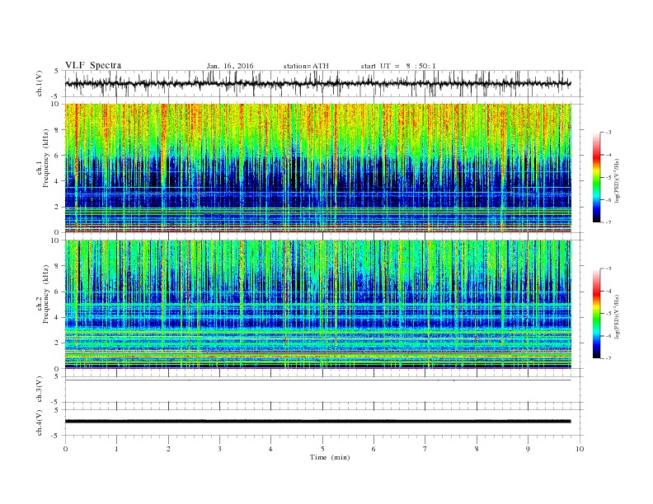Click the "-7" label on ch.2 color bar

[x=608, y=358]
